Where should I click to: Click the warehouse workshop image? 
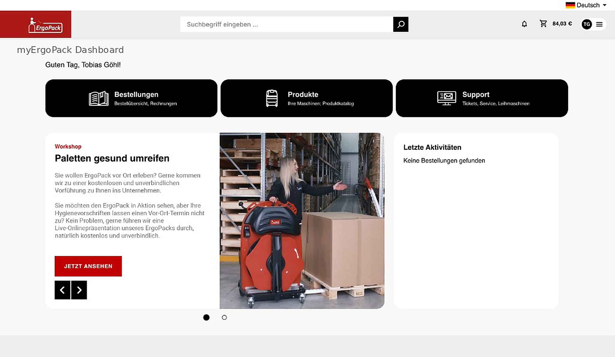(302, 221)
